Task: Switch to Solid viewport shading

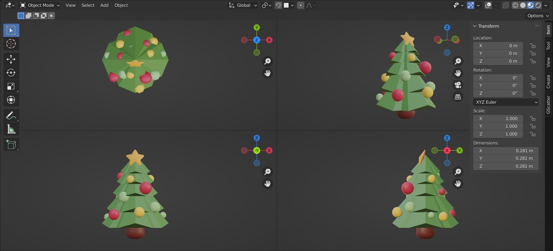Action: coord(523,5)
